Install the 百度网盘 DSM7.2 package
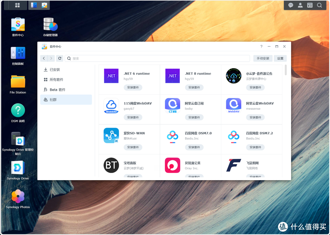This screenshot has height=235, width=330. pyautogui.click(x=255, y=147)
